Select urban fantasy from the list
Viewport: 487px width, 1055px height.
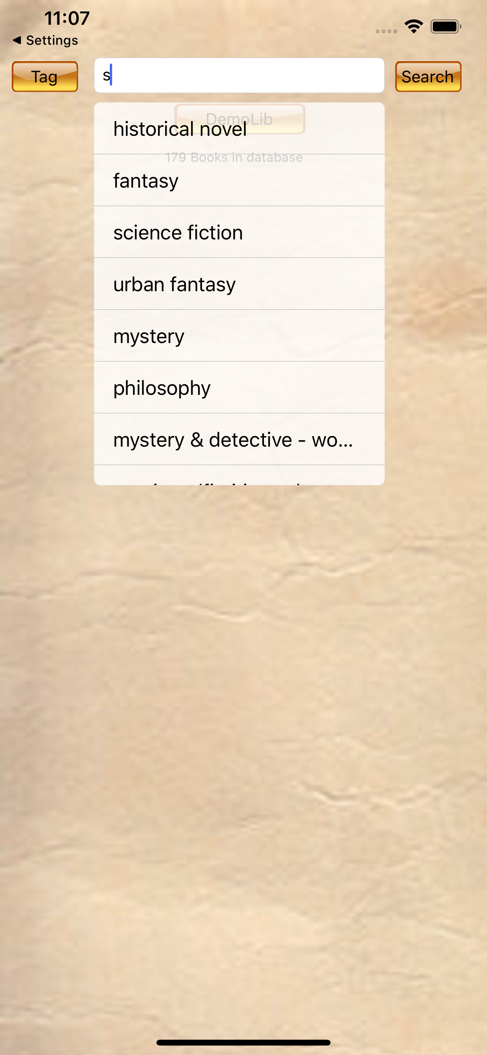point(239,284)
